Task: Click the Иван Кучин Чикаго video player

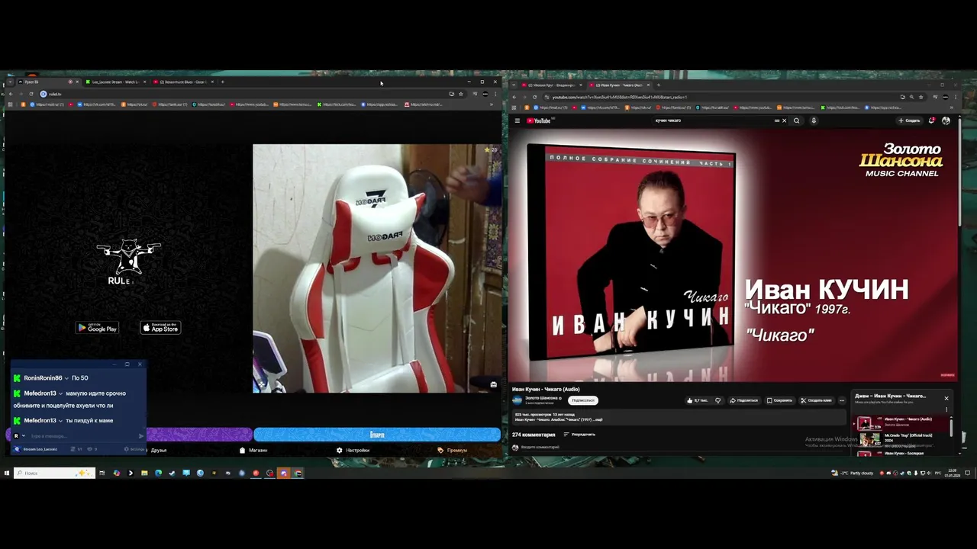Action: 733,255
